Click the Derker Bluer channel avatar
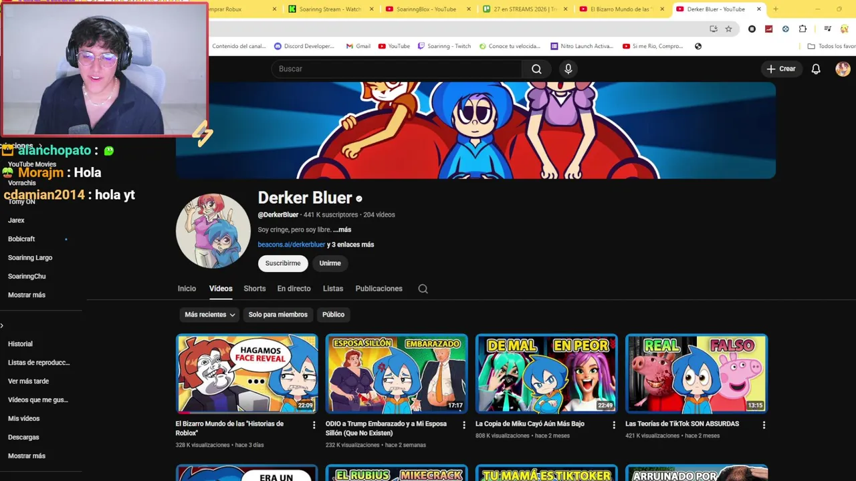The height and width of the screenshot is (481, 856). point(213,231)
